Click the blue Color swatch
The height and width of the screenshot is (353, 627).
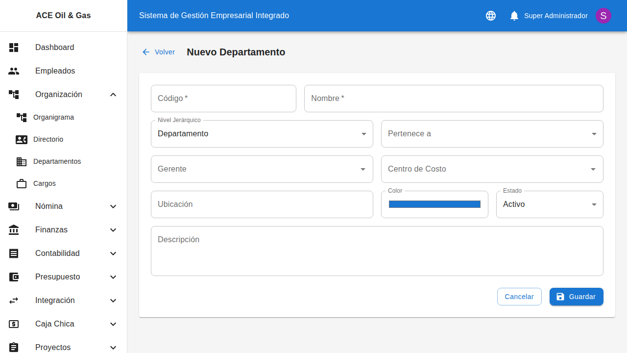434,204
